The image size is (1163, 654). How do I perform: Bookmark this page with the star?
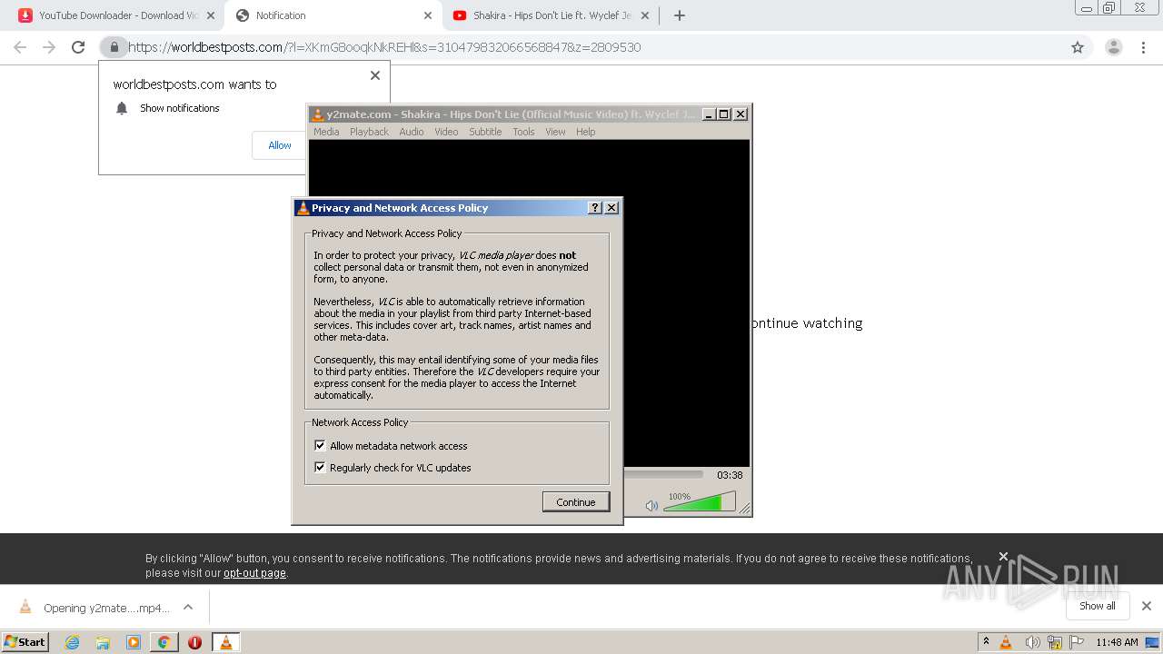pos(1078,47)
